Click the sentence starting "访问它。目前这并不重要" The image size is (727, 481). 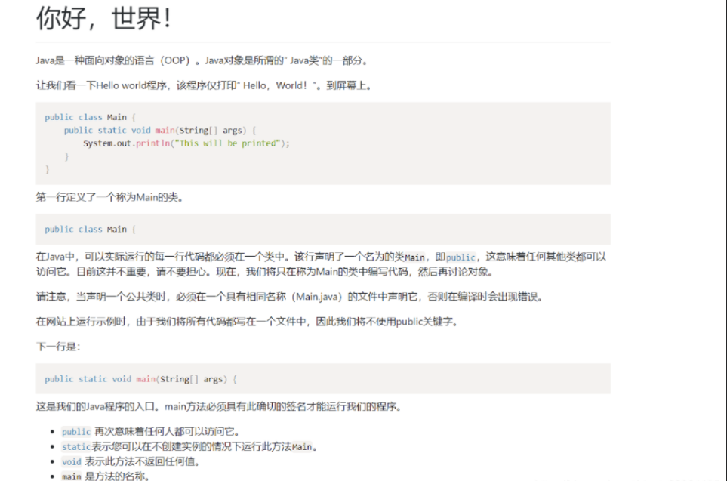click(x=265, y=272)
